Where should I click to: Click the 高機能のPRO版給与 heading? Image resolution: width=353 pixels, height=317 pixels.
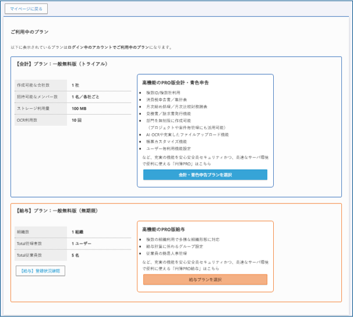(164, 229)
